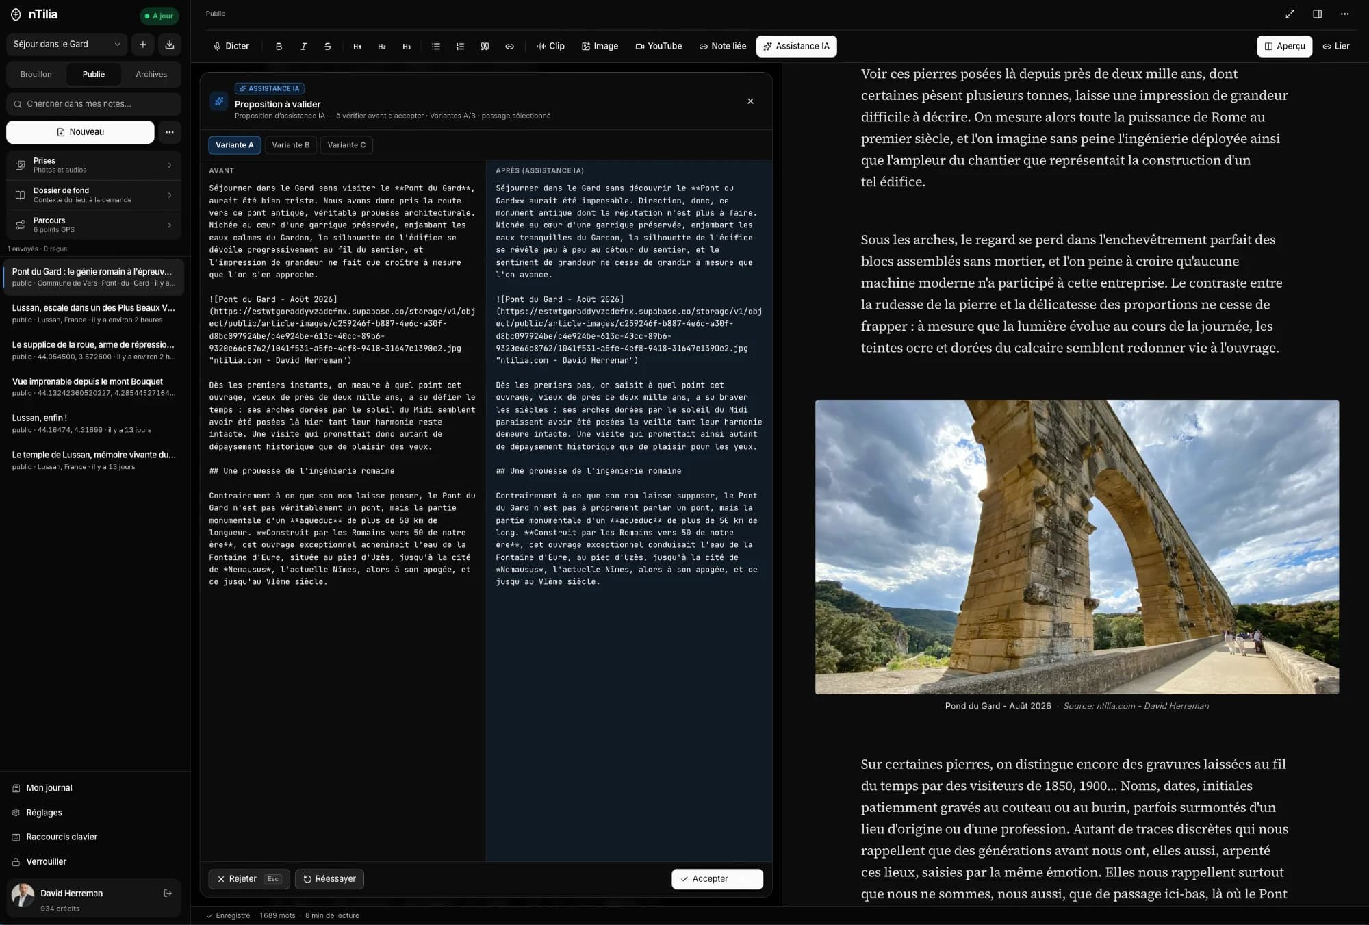Image resolution: width=1369 pixels, height=925 pixels.
Task: Set Heading 1 style
Action: pyautogui.click(x=357, y=46)
